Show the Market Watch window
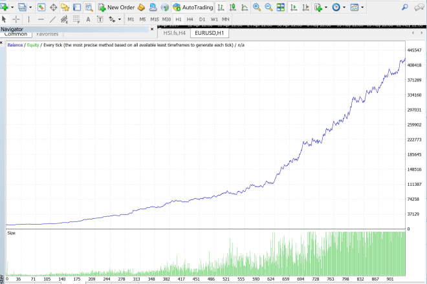This screenshot has height=284, width=427. 41,7
